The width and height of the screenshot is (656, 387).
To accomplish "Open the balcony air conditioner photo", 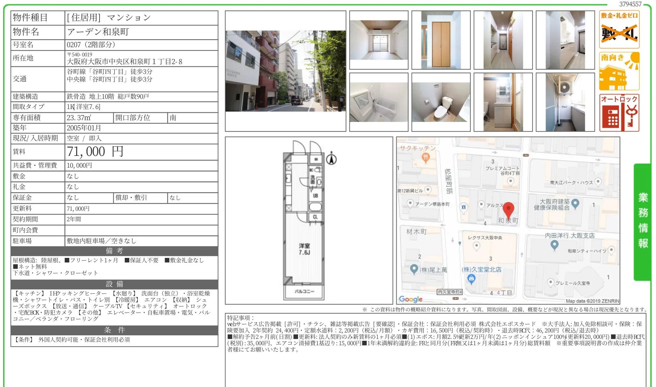I will pos(565,102).
